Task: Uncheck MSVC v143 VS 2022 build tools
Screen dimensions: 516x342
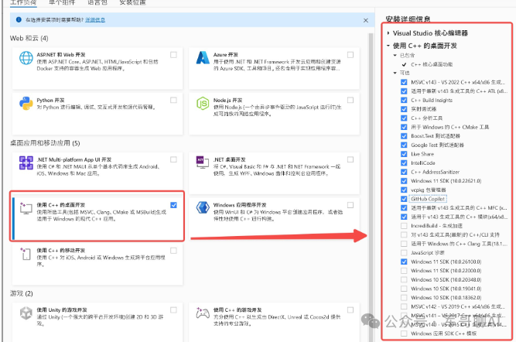Action: (404, 82)
